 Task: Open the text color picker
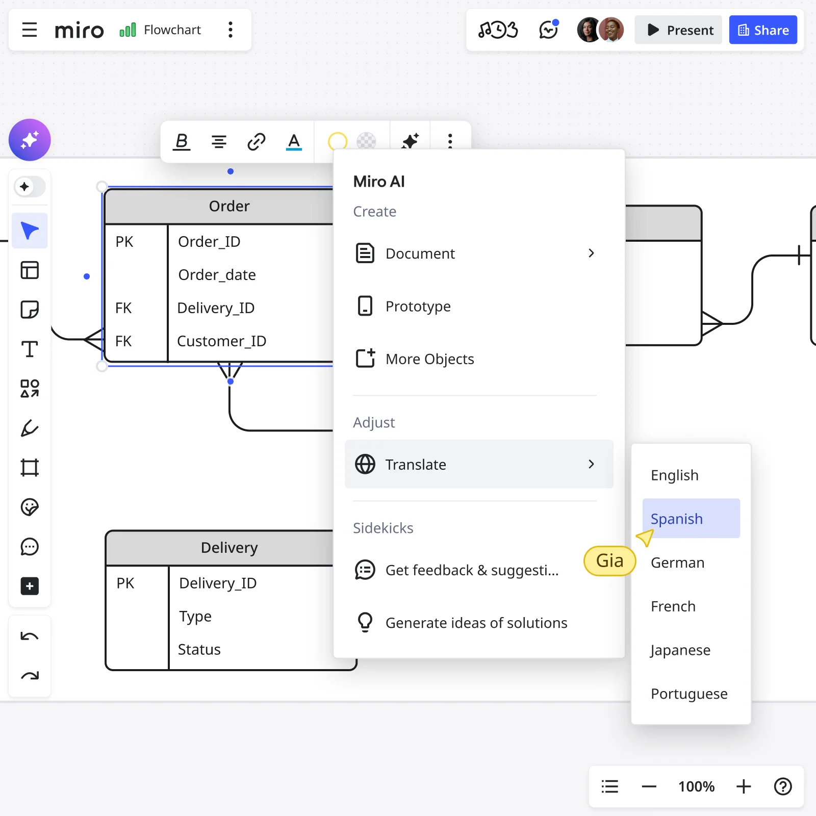(x=294, y=143)
